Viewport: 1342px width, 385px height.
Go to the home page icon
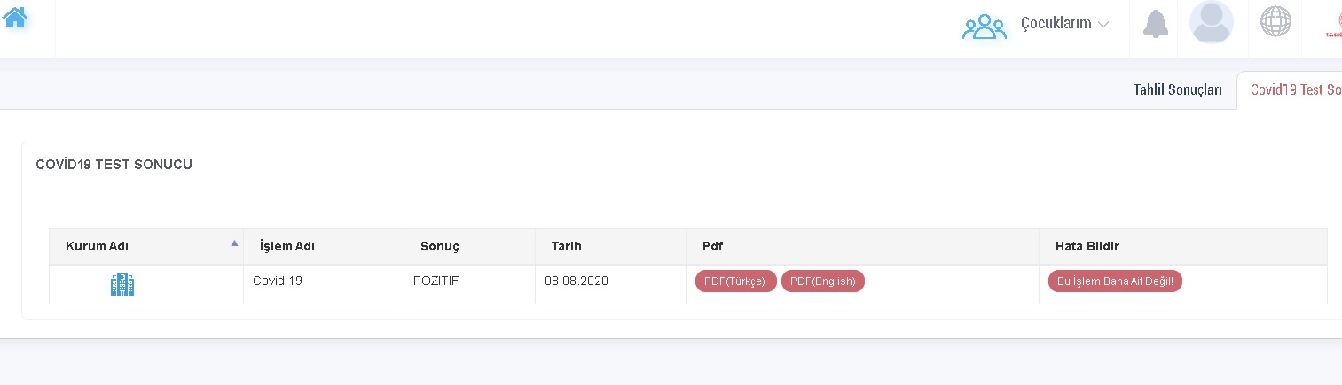pyautogui.click(x=15, y=15)
